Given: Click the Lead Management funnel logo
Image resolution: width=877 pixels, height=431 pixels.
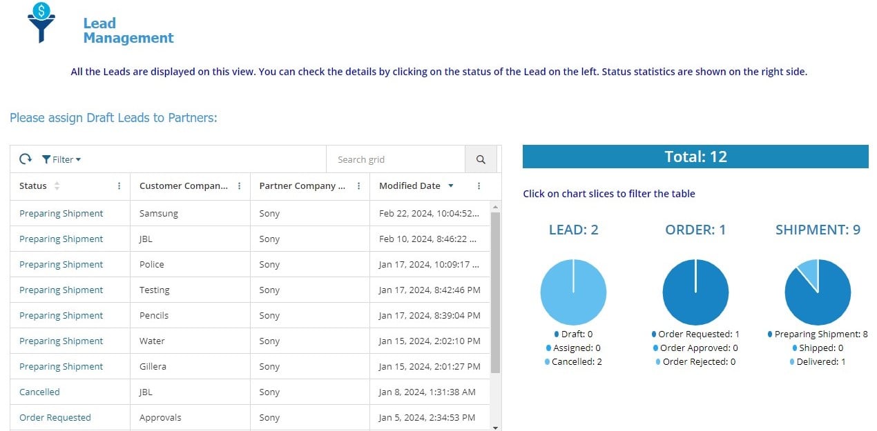Looking at the screenshot, I should 41,23.
